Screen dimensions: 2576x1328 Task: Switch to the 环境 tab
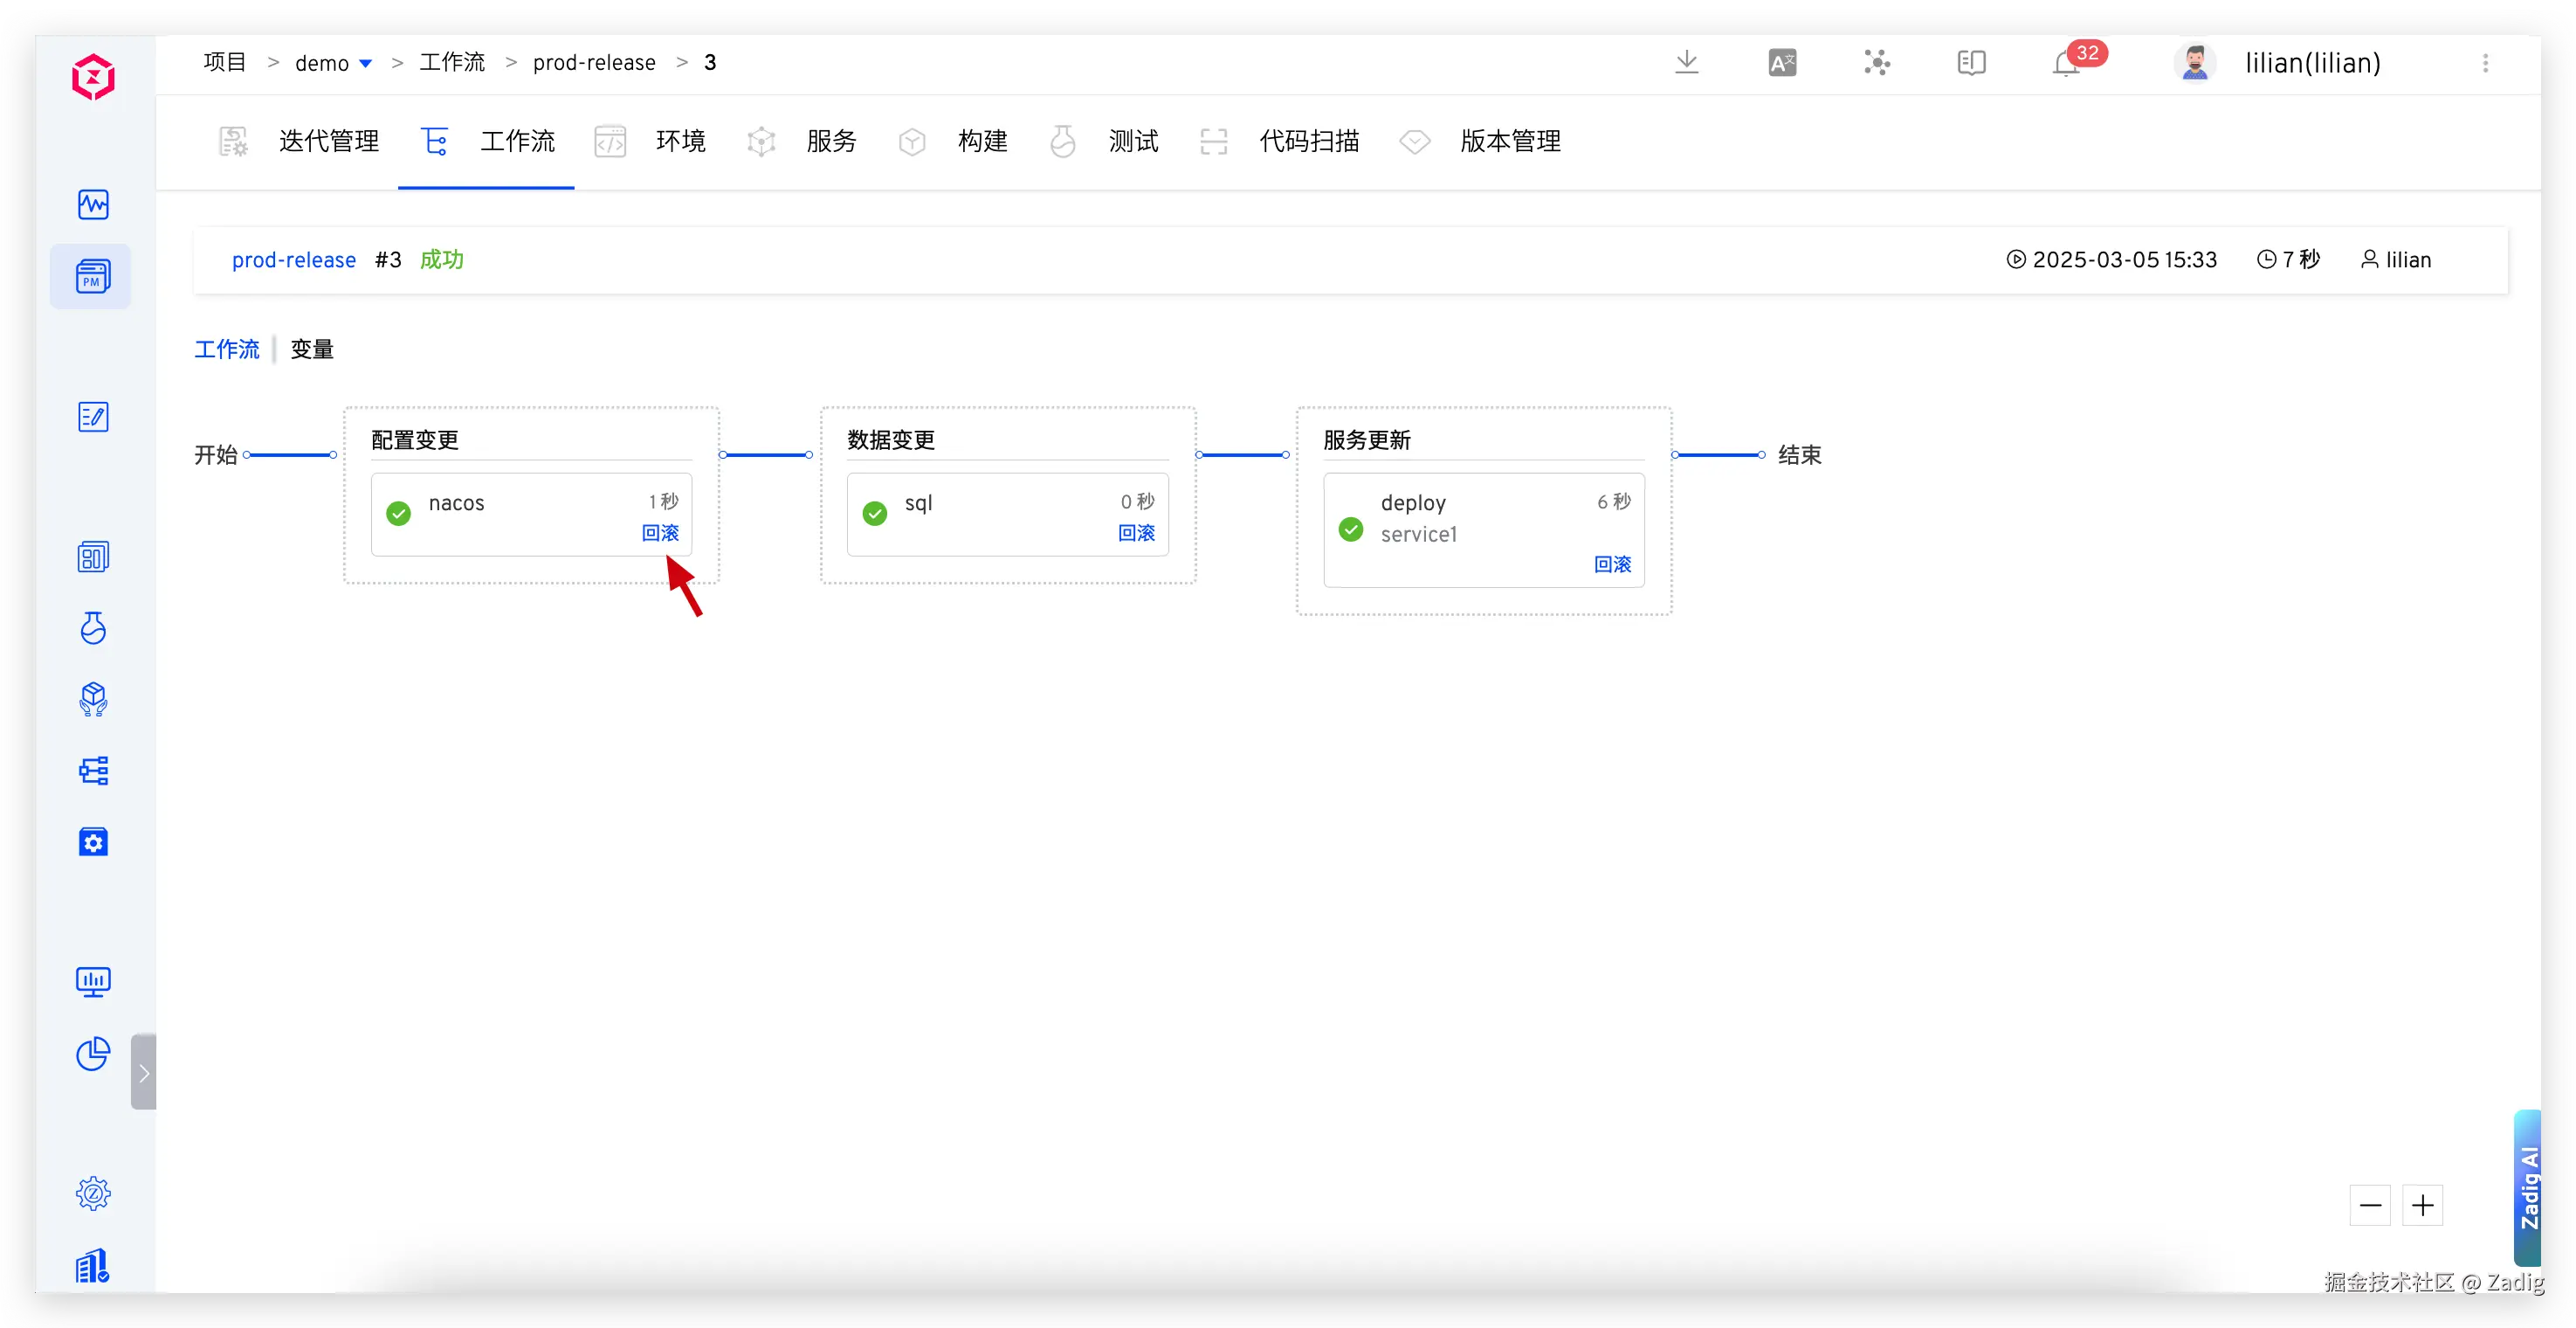(x=680, y=142)
